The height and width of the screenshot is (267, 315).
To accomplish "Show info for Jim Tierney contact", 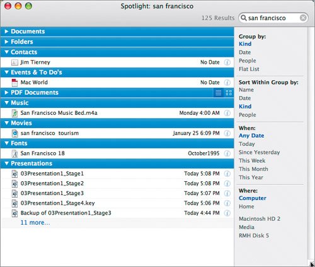I will click(227, 62).
